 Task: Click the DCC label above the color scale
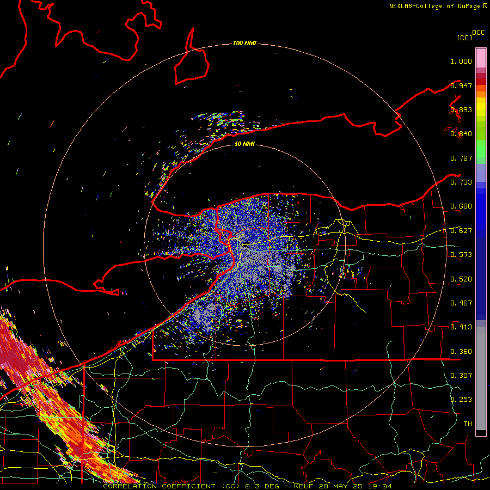point(478,33)
